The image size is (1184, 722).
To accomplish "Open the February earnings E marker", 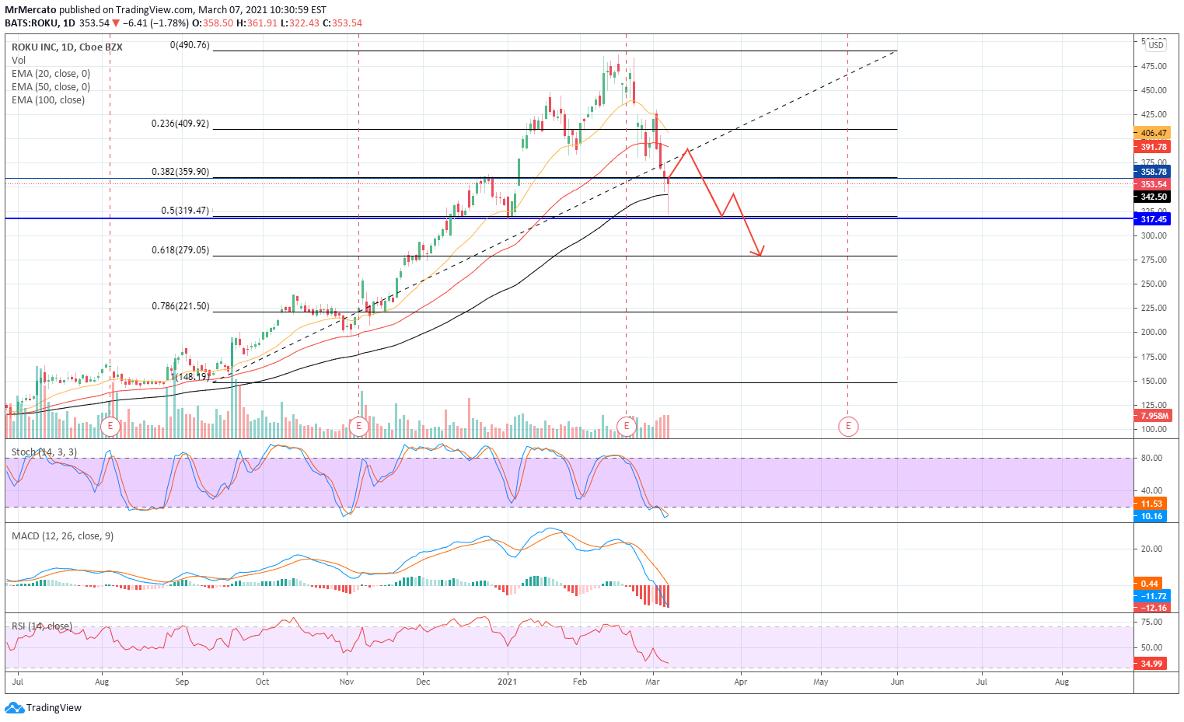I will [627, 426].
